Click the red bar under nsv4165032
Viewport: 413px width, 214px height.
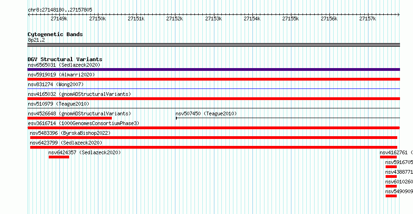[213, 99]
